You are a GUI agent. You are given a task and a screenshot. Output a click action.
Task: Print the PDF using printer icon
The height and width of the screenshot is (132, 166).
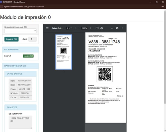tap(117, 28)
